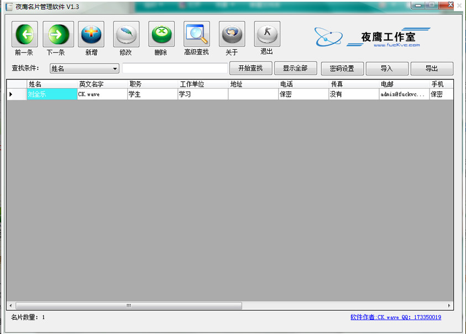Sort by the 电邮 column header
Viewport: 466px width, 334px height.
[x=404, y=84]
